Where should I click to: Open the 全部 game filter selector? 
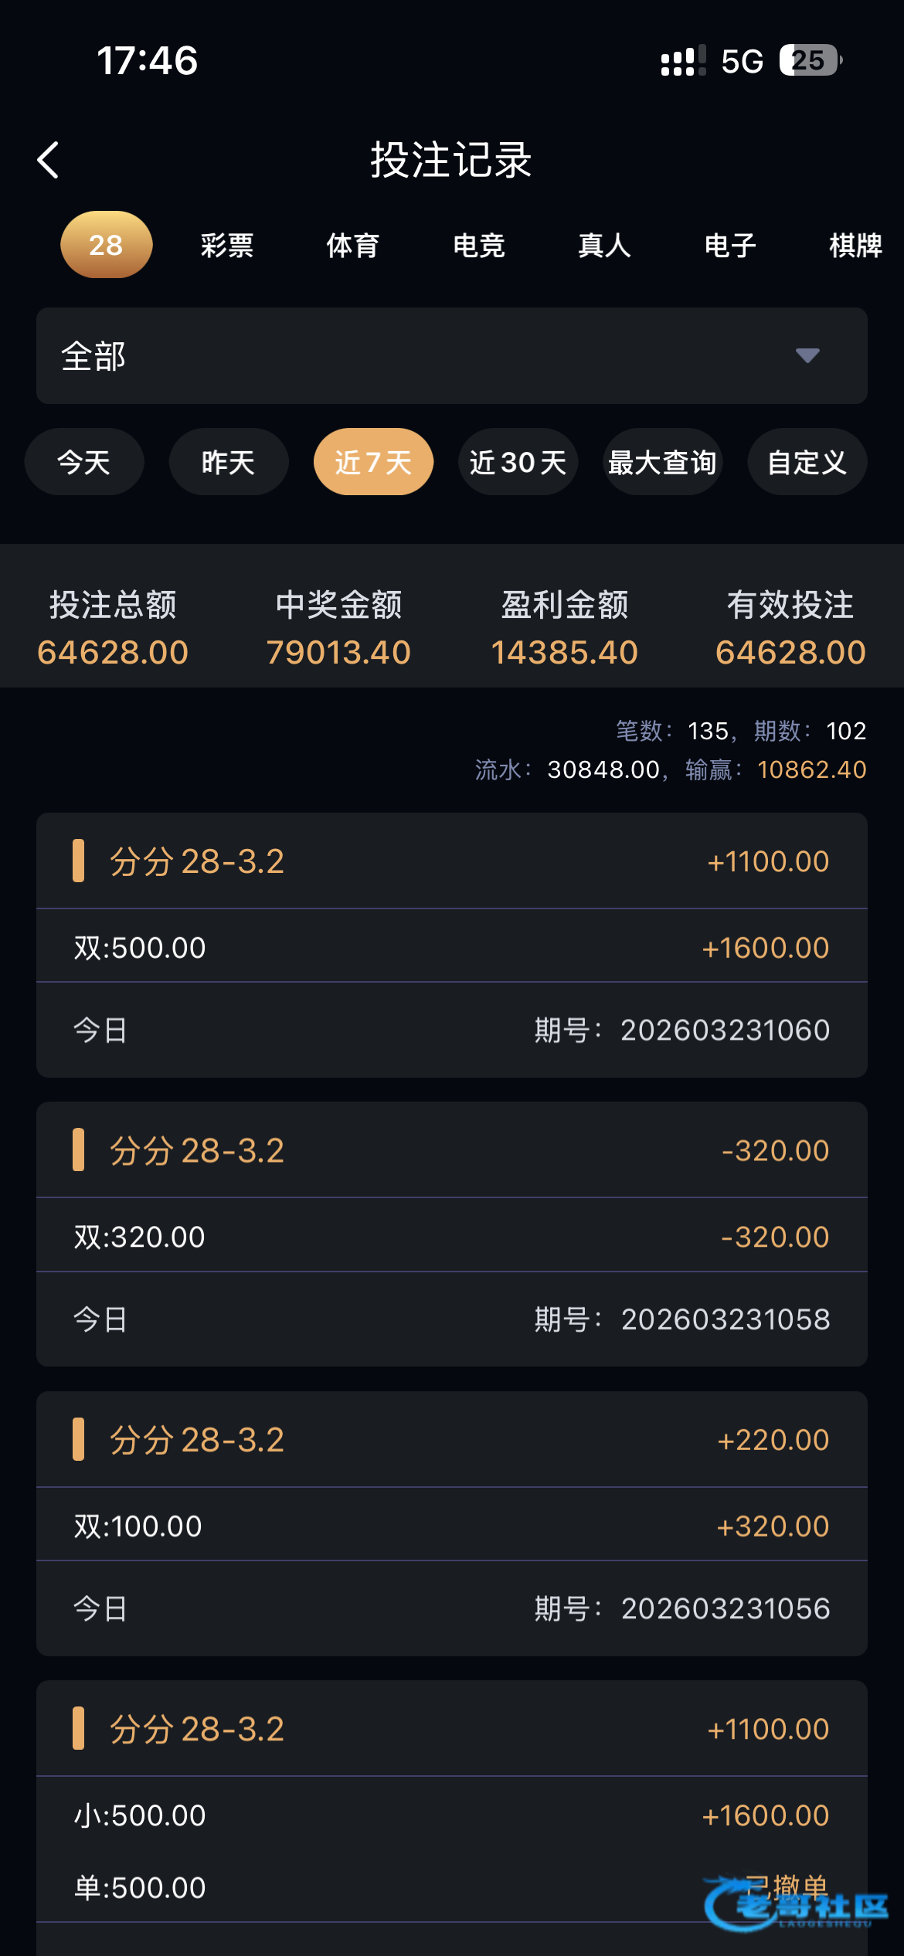(451, 355)
